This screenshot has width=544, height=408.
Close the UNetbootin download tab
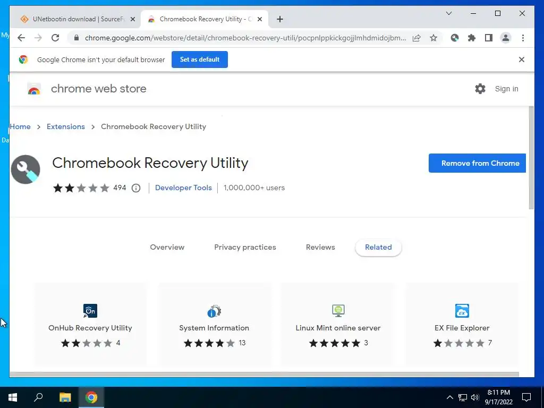pos(132,19)
